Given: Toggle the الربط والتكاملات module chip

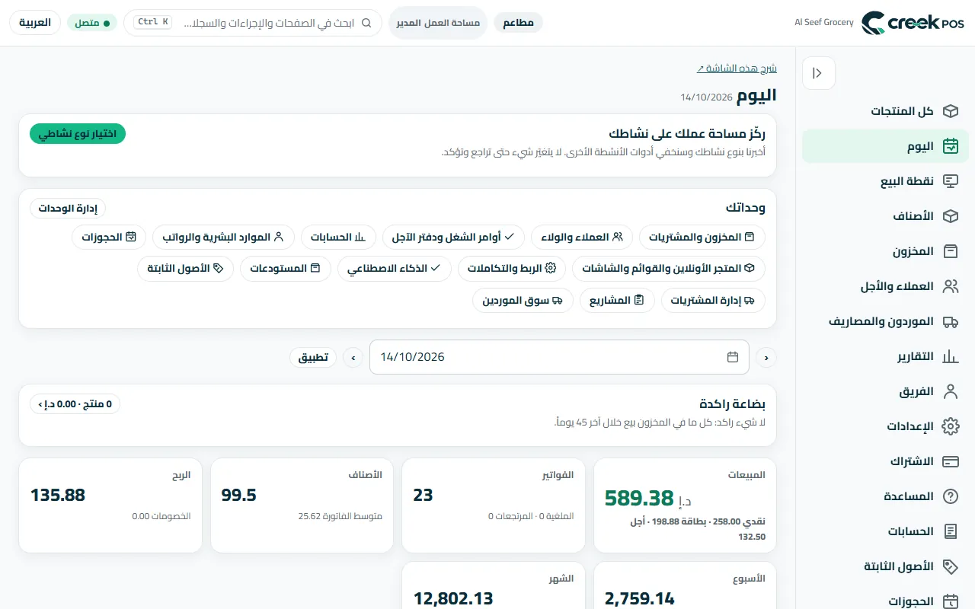Looking at the screenshot, I should (512, 268).
